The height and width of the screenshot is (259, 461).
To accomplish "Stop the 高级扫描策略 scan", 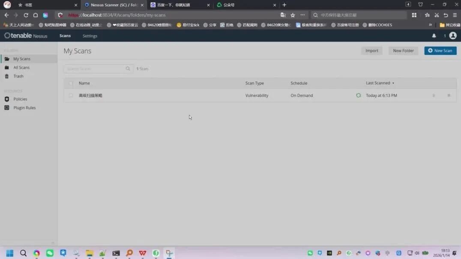I will tap(449, 95).
